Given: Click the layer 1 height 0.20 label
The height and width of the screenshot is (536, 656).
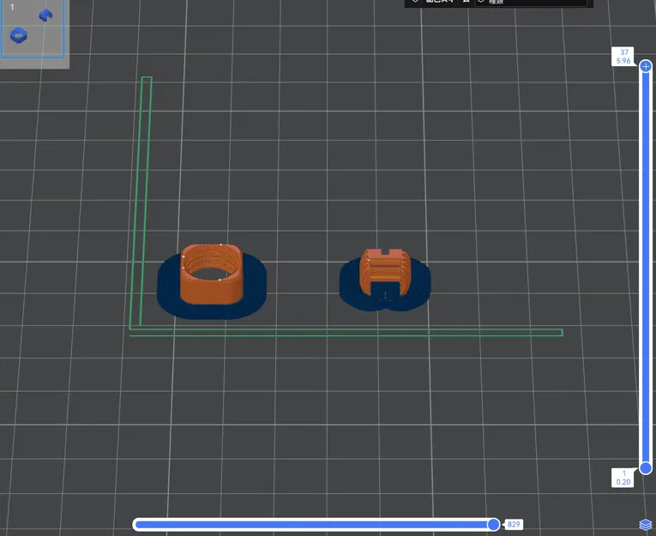Looking at the screenshot, I should coord(623,478).
